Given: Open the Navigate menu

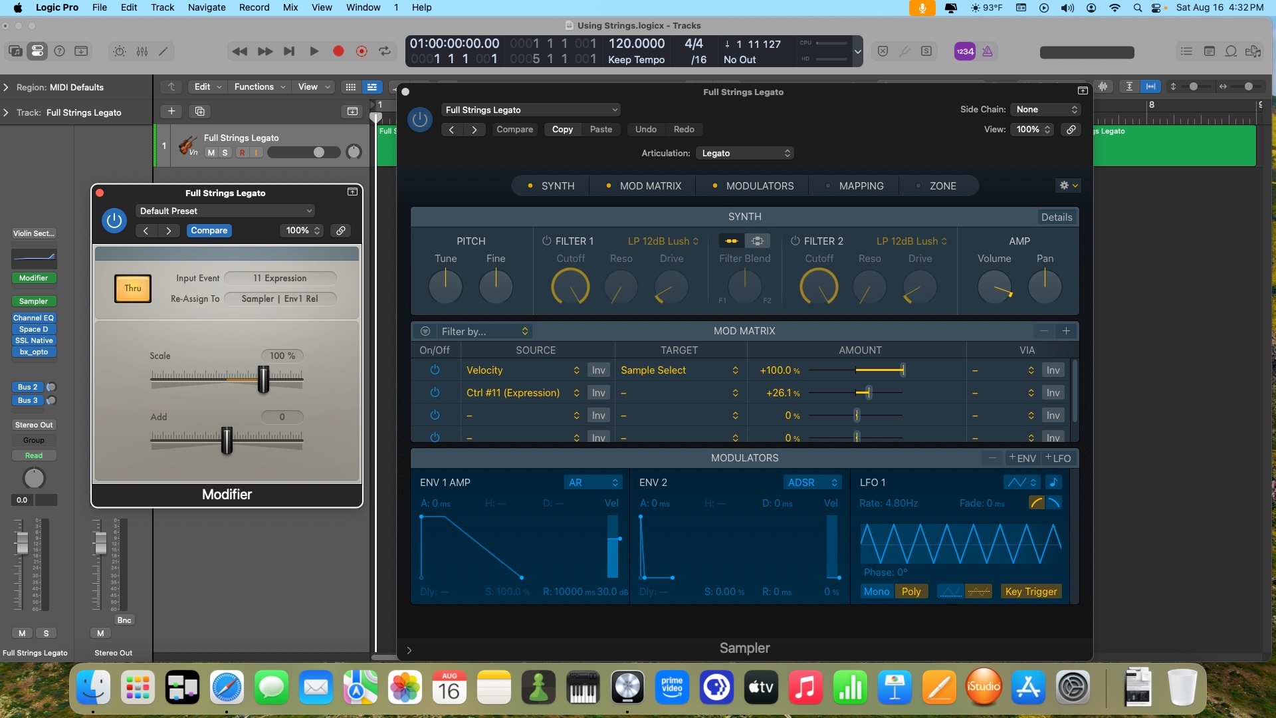Looking at the screenshot, I should (206, 7).
